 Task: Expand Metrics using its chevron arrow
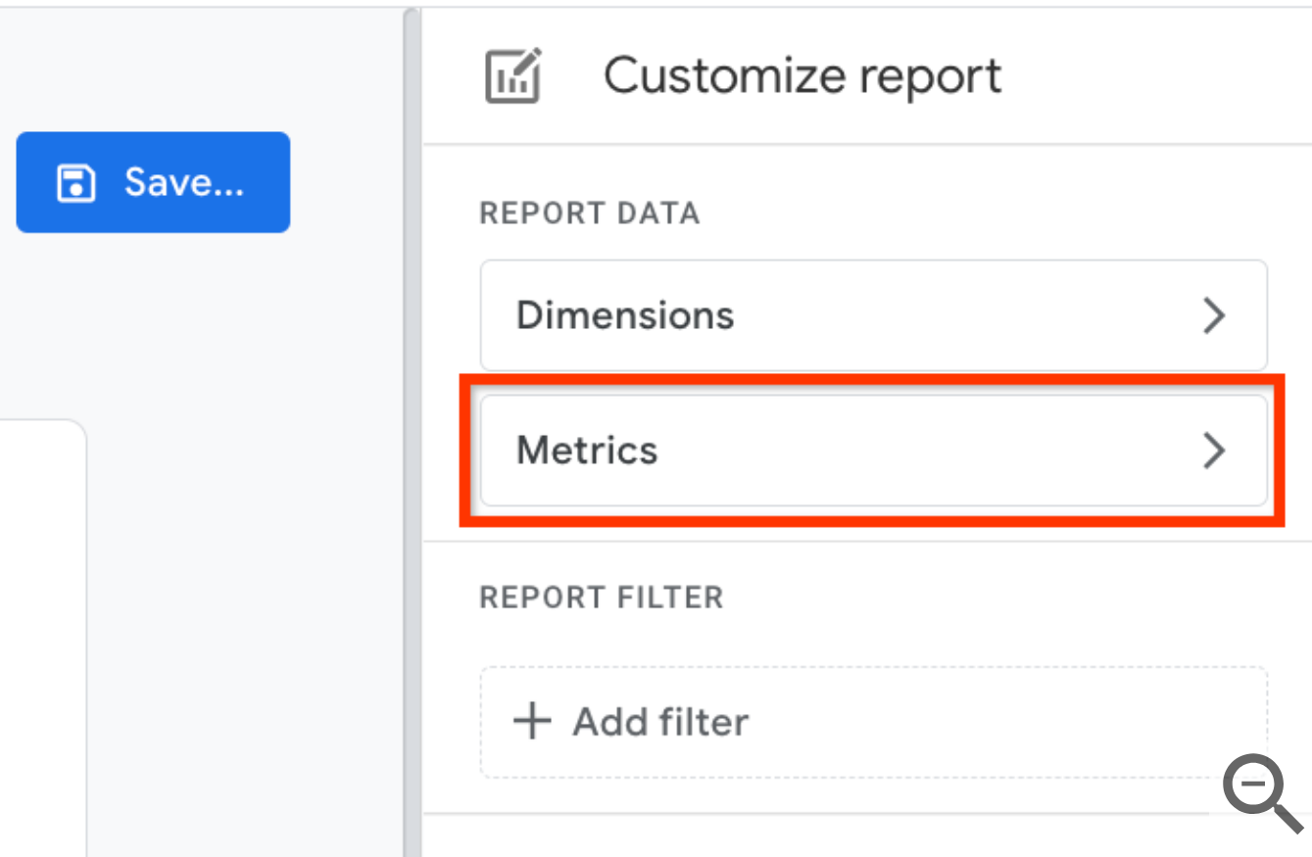(x=1213, y=451)
